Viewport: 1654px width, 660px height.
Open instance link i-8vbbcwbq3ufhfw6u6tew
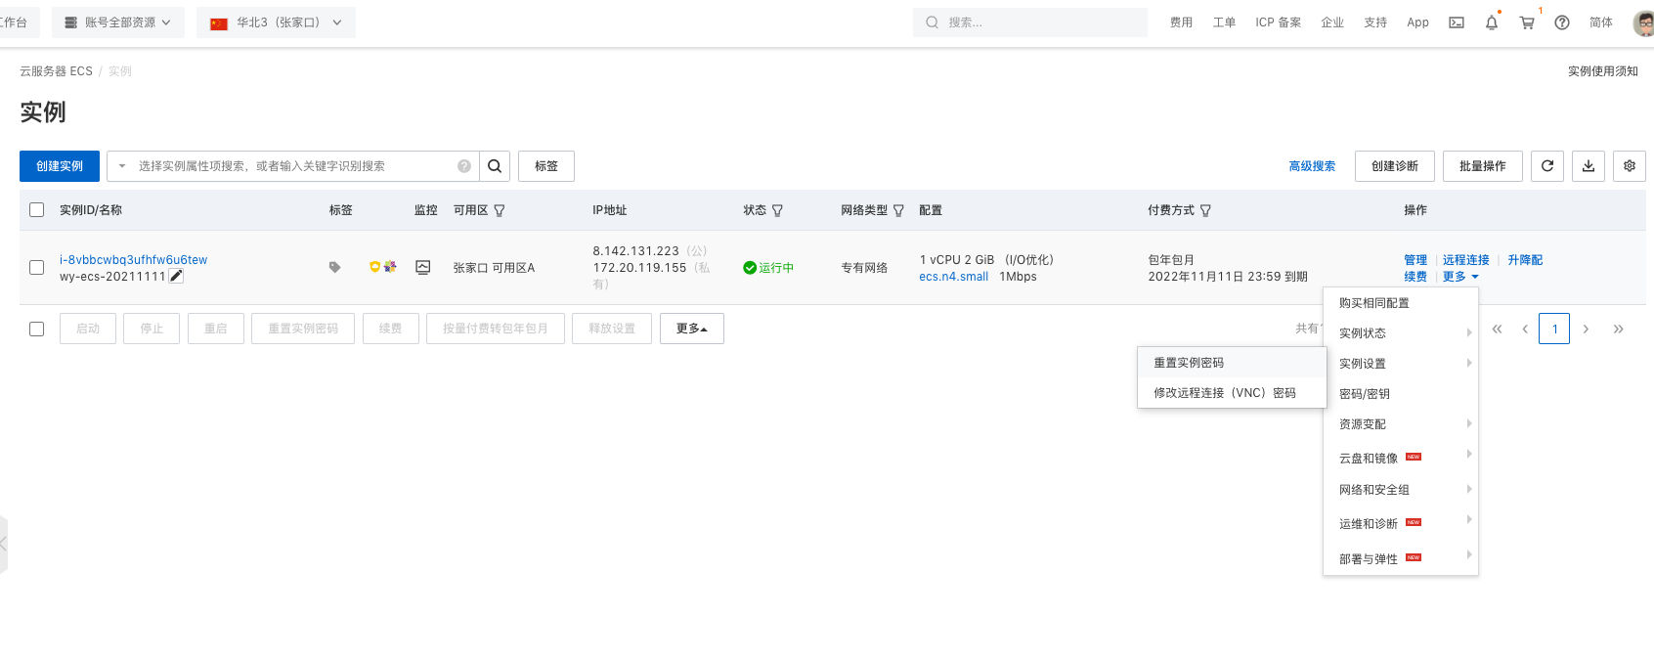133,260
